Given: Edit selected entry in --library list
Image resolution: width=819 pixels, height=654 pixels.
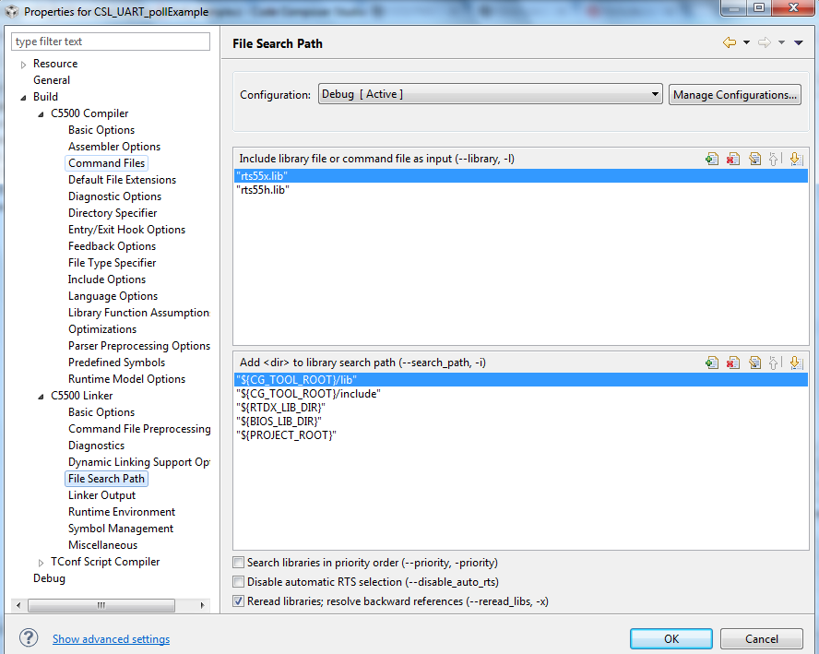Looking at the screenshot, I should [754, 159].
